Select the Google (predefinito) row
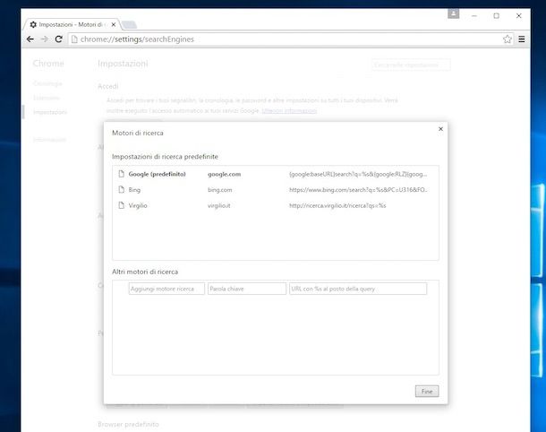 click(276, 174)
